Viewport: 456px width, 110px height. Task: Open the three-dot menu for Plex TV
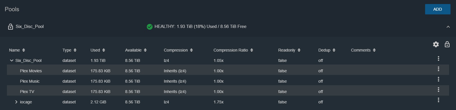click(x=438, y=90)
